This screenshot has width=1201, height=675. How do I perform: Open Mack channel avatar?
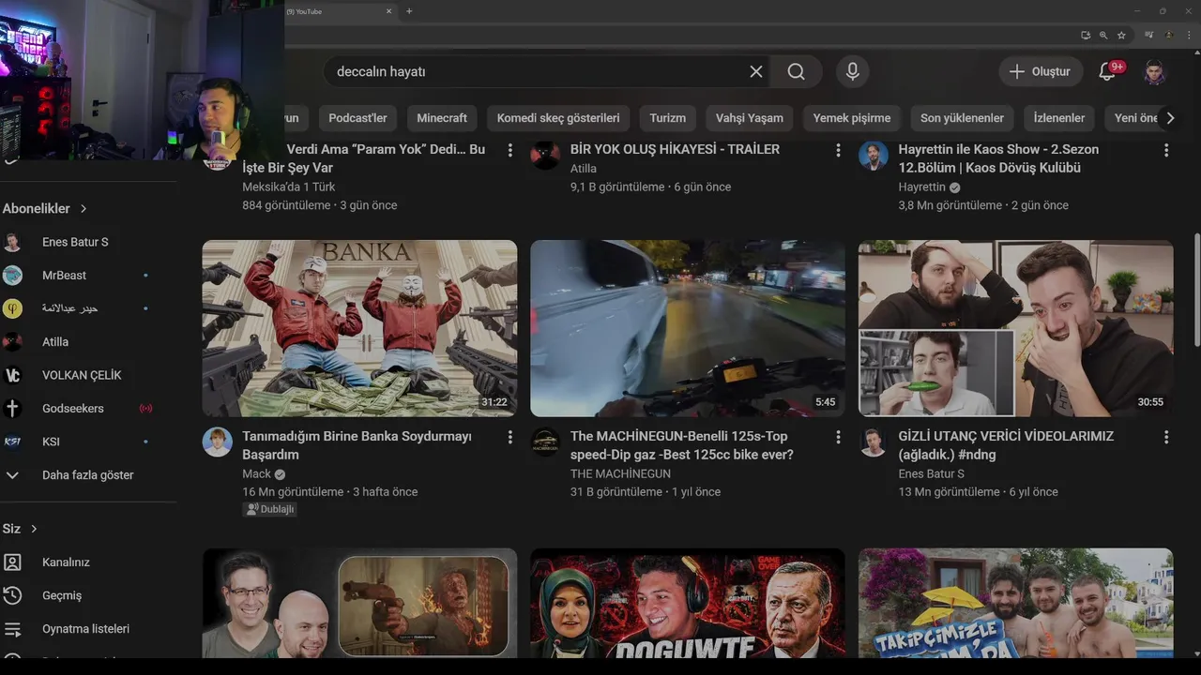click(218, 442)
